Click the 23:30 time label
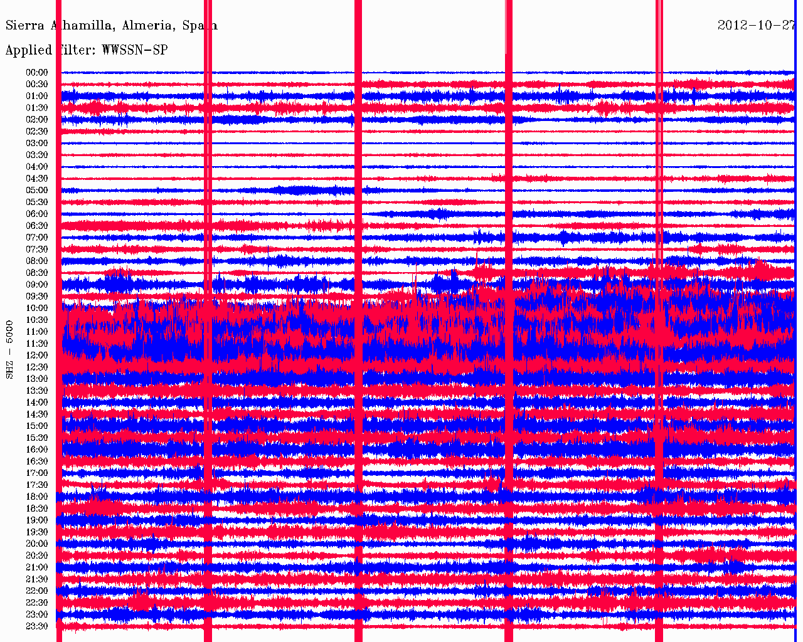The width and height of the screenshot is (803, 642). pyautogui.click(x=37, y=626)
